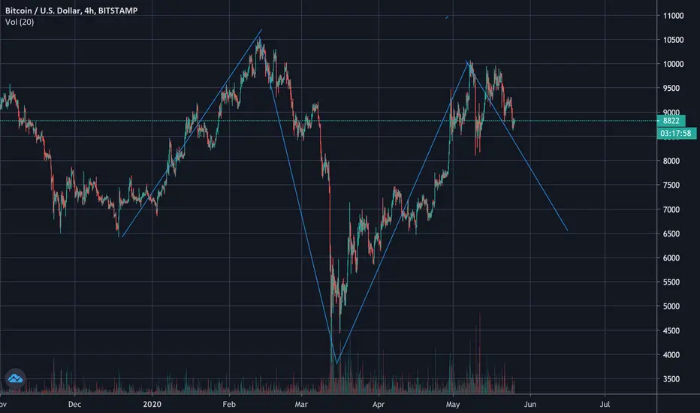Viewport: 700px width, 413px height.
Task: Click the Apr label on time axis
Action: pos(378,404)
